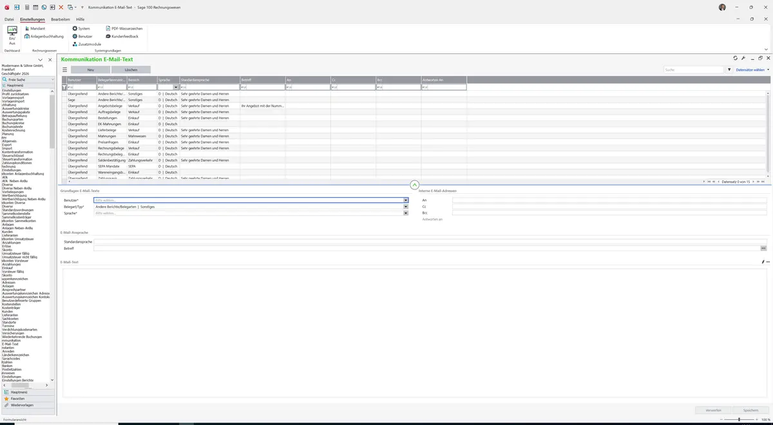This screenshot has width=773, height=425.
Task: Collapse the grid with the green chevron button
Action: [x=414, y=185]
